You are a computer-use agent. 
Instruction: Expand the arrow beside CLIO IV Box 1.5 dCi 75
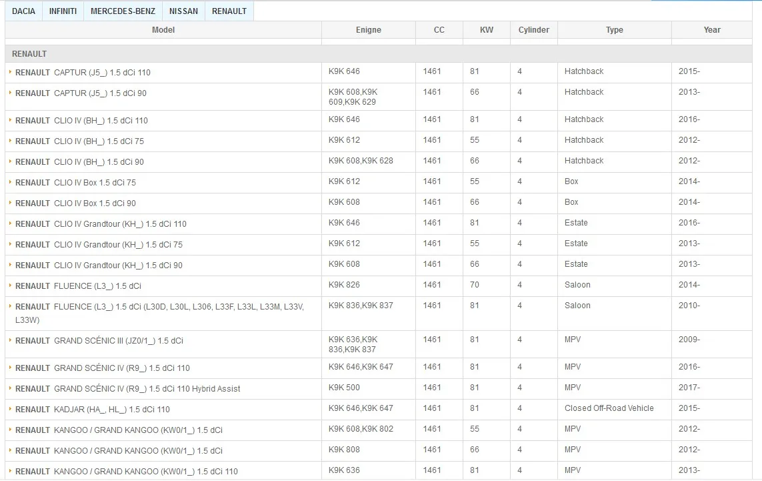pyautogui.click(x=10, y=182)
